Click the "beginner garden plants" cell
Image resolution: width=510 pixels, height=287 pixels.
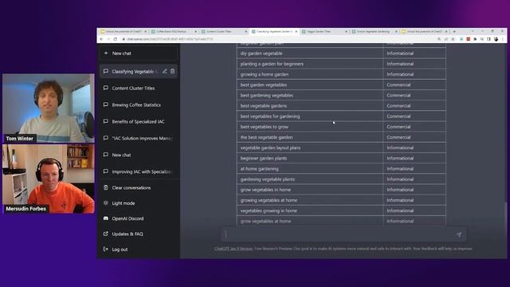(310, 158)
